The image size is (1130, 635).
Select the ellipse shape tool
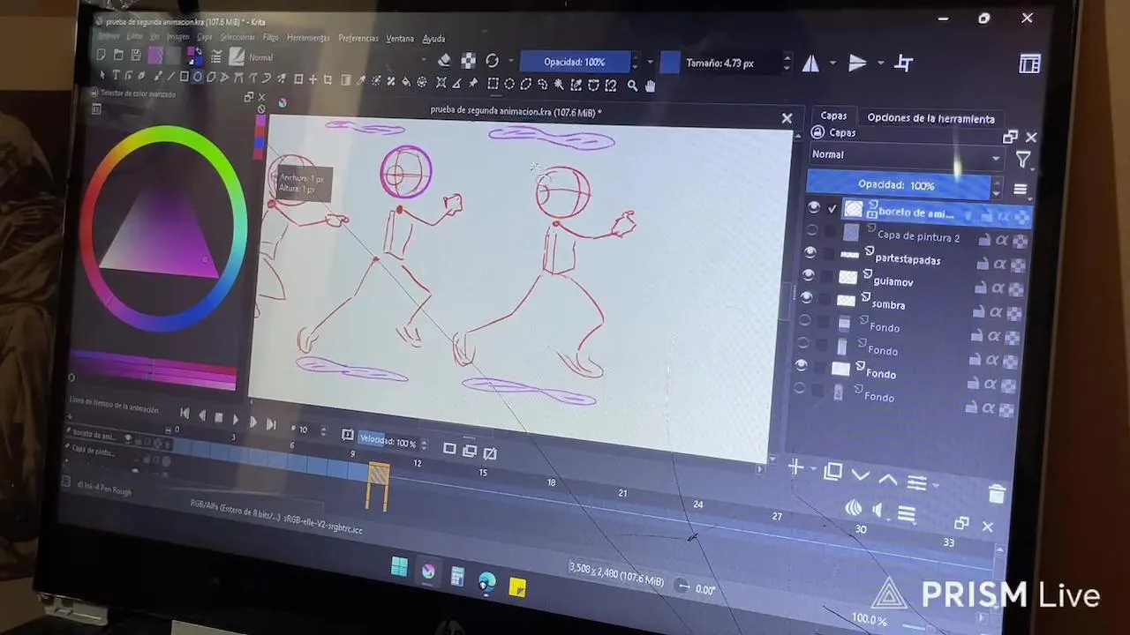[198, 77]
